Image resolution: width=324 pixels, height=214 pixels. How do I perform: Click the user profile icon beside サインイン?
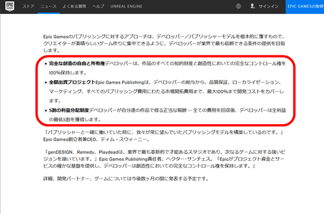(252, 6)
